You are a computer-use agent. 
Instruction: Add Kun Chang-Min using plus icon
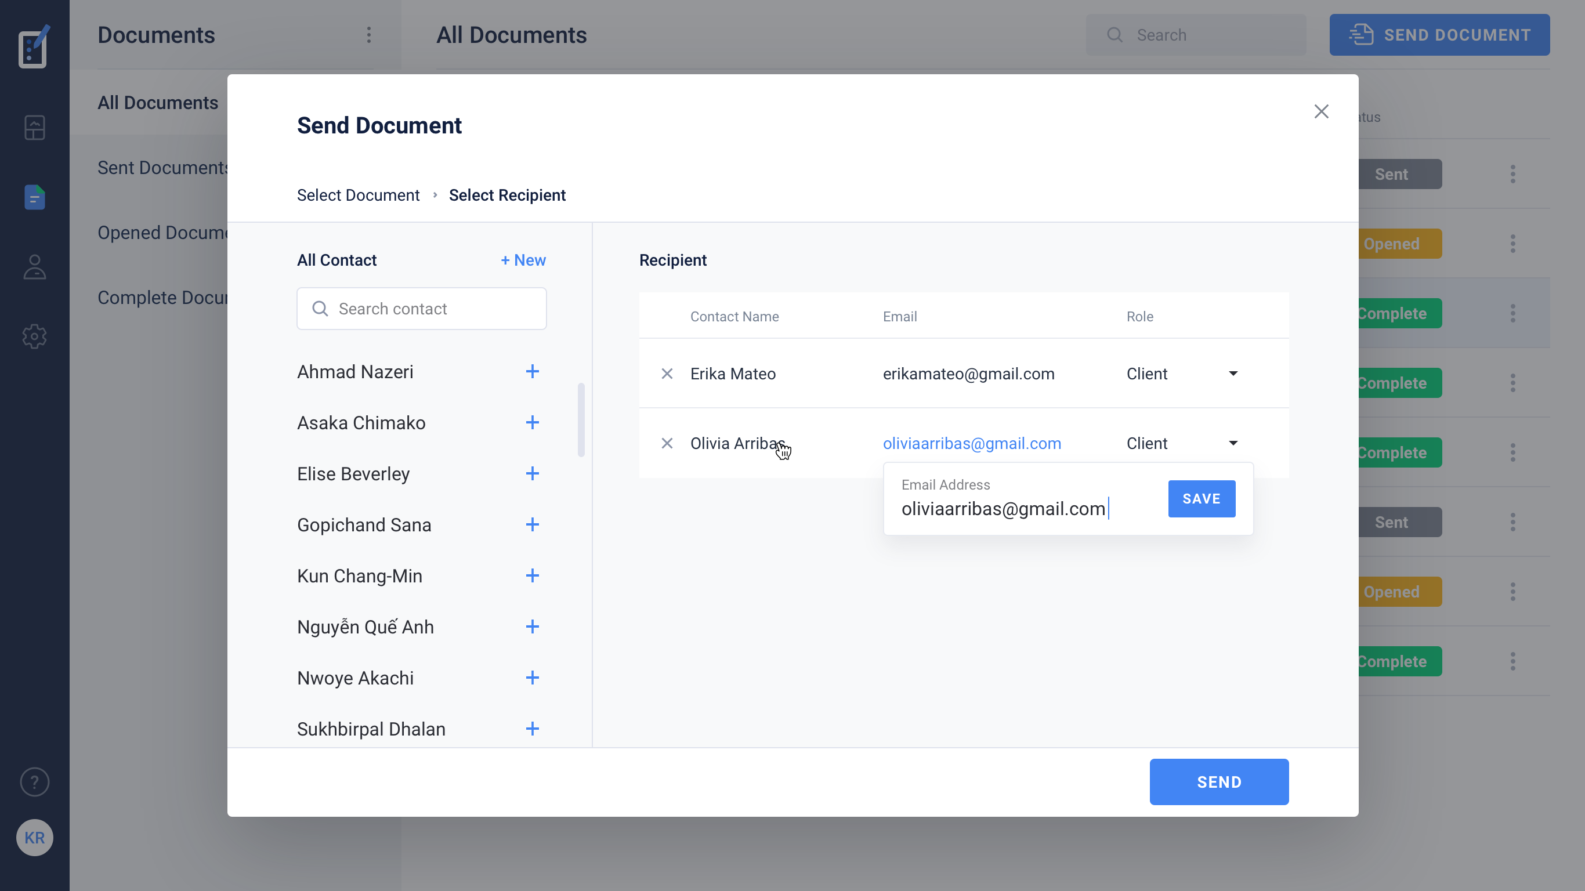tap(532, 576)
